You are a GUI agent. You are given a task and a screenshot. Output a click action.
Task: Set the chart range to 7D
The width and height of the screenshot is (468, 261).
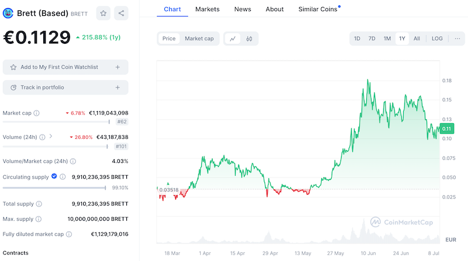371,39
